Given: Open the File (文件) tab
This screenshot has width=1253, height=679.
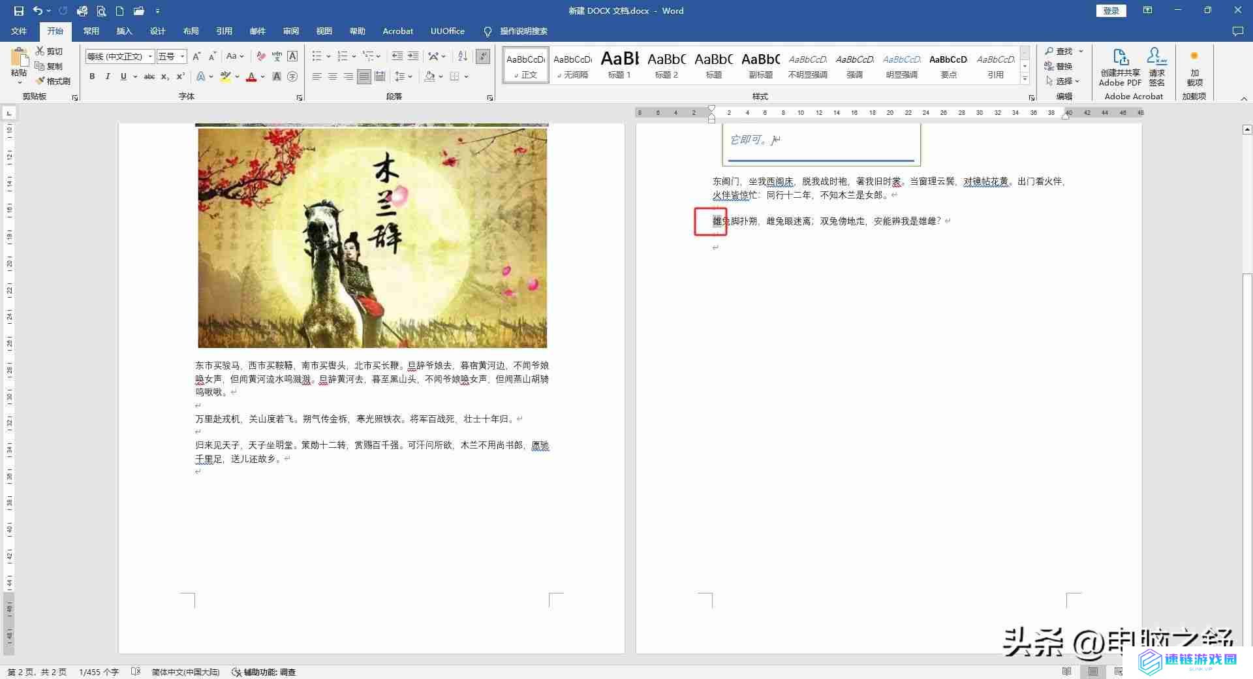Looking at the screenshot, I should pyautogui.click(x=19, y=31).
